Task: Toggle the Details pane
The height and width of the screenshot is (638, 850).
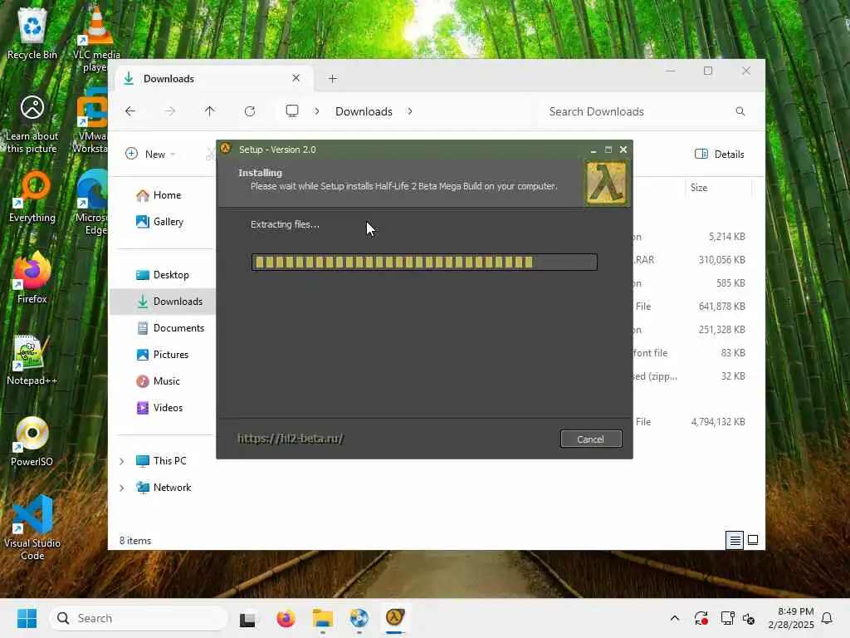Action: [x=720, y=154]
